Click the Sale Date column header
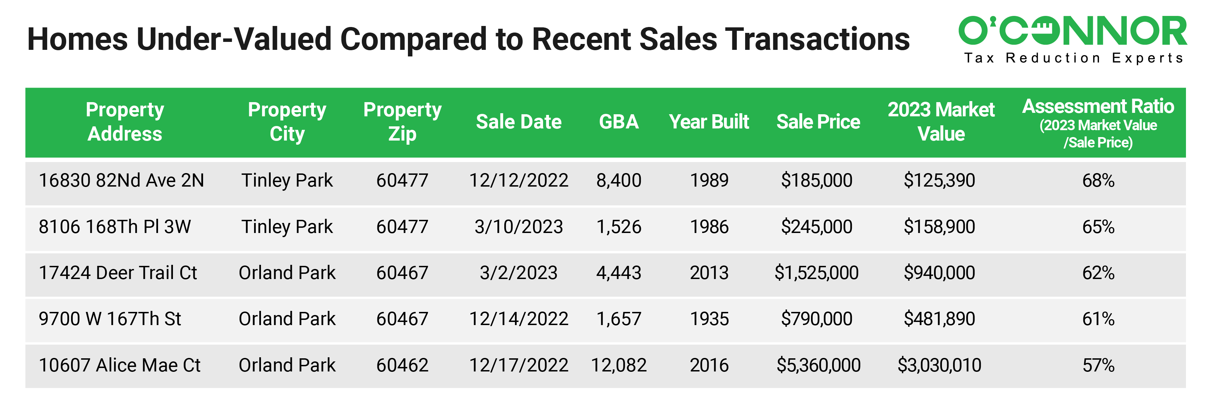The height and width of the screenshot is (404, 1213). point(518,122)
